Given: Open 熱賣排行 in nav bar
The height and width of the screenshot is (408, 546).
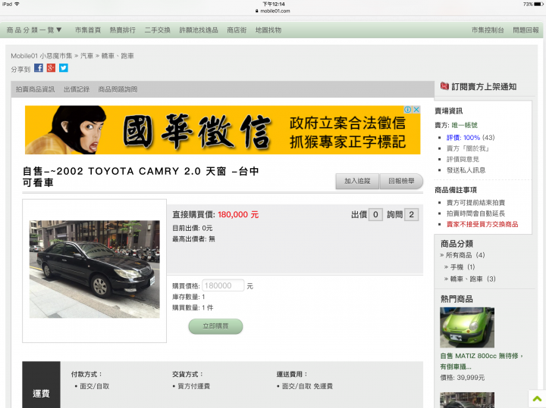Looking at the screenshot, I should click(123, 30).
